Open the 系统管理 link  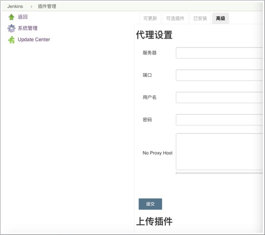[x=28, y=28]
